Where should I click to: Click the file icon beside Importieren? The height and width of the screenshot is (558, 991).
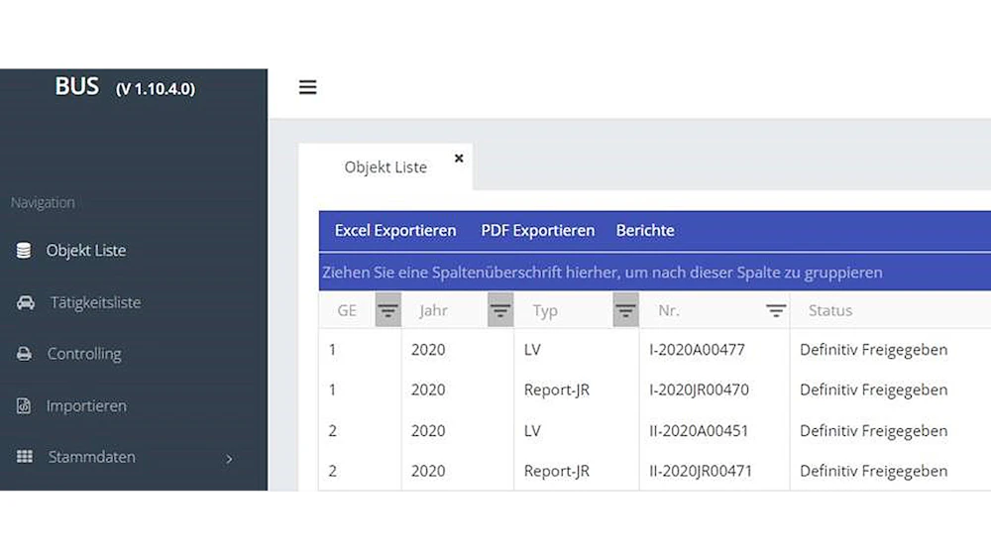click(25, 406)
